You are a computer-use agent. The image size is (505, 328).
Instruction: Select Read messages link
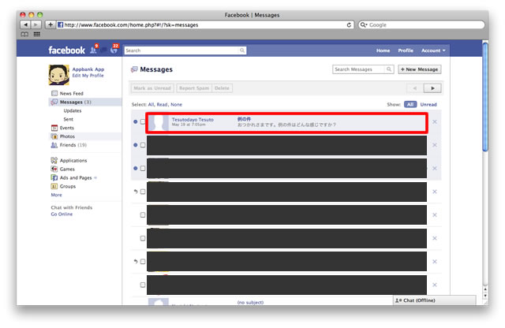pos(162,104)
